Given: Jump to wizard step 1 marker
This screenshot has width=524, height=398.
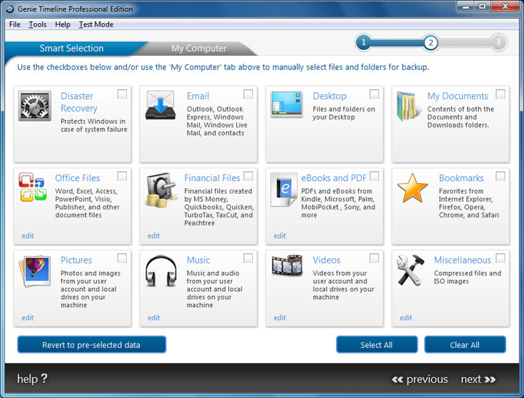Looking at the screenshot, I should pyautogui.click(x=363, y=42).
